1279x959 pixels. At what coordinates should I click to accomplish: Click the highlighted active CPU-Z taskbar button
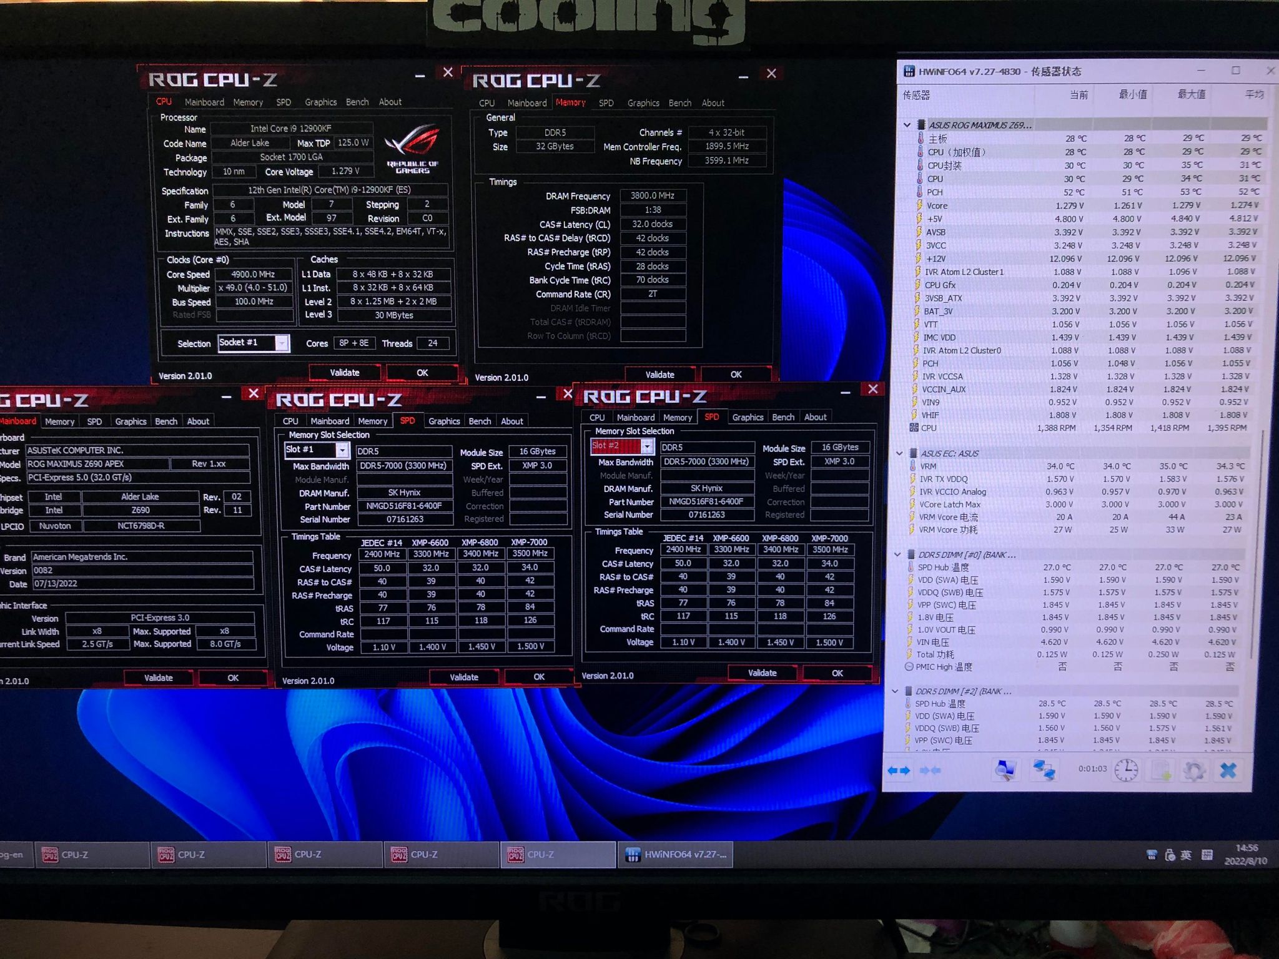coord(558,855)
